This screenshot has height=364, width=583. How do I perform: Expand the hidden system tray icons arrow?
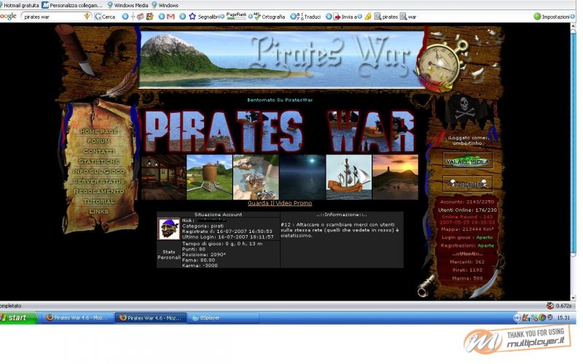[517, 317]
